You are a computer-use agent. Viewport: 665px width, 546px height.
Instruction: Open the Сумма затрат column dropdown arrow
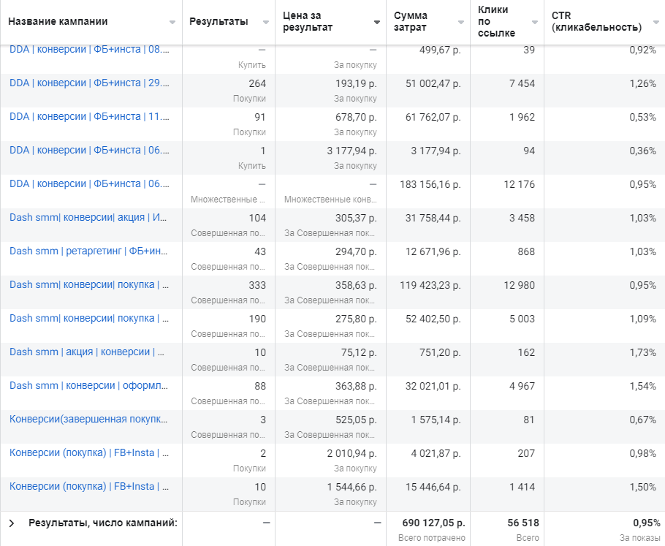(x=461, y=22)
